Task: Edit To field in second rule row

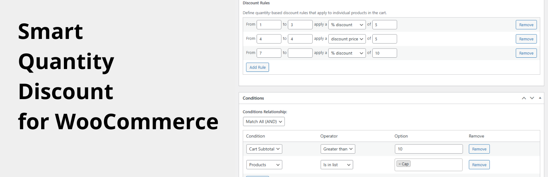Action: pyautogui.click(x=300, y=39)
